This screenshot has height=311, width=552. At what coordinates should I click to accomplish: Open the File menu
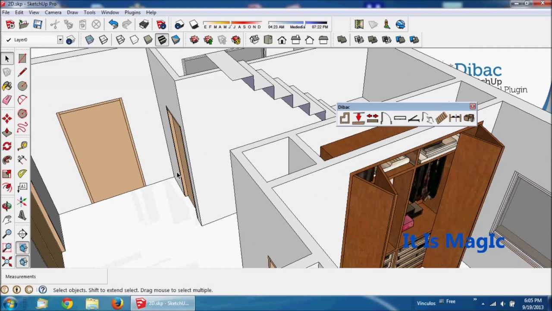point(6,13)
